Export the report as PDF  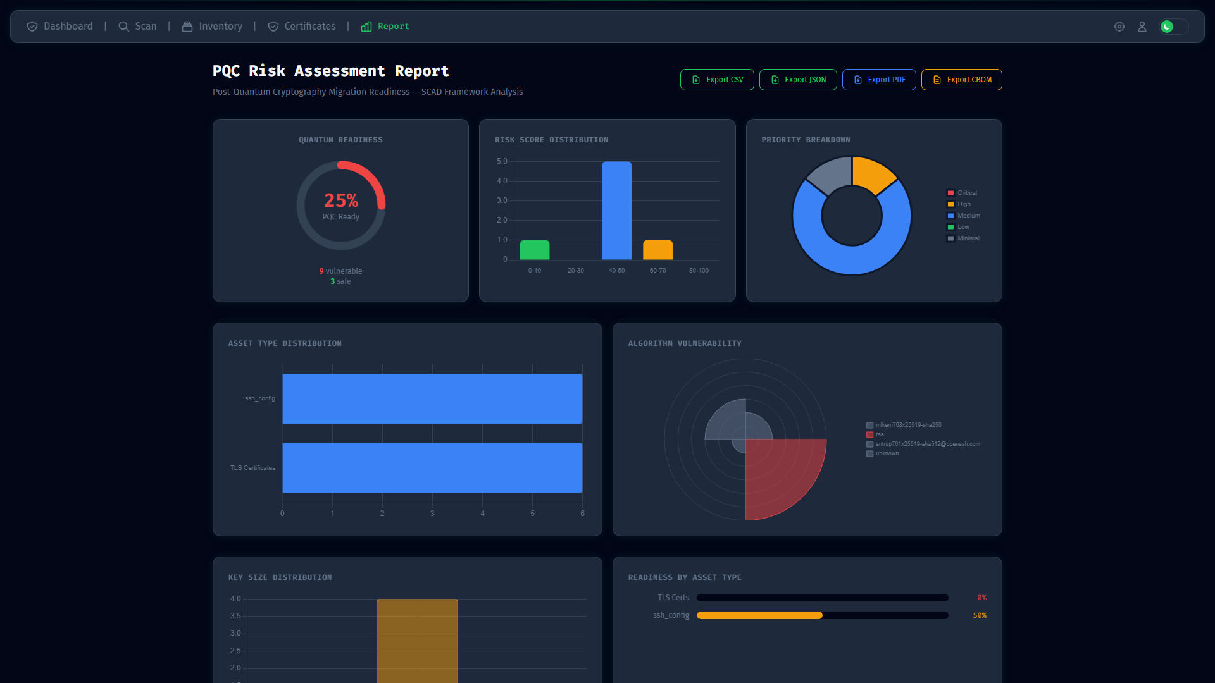click(879, 80)
